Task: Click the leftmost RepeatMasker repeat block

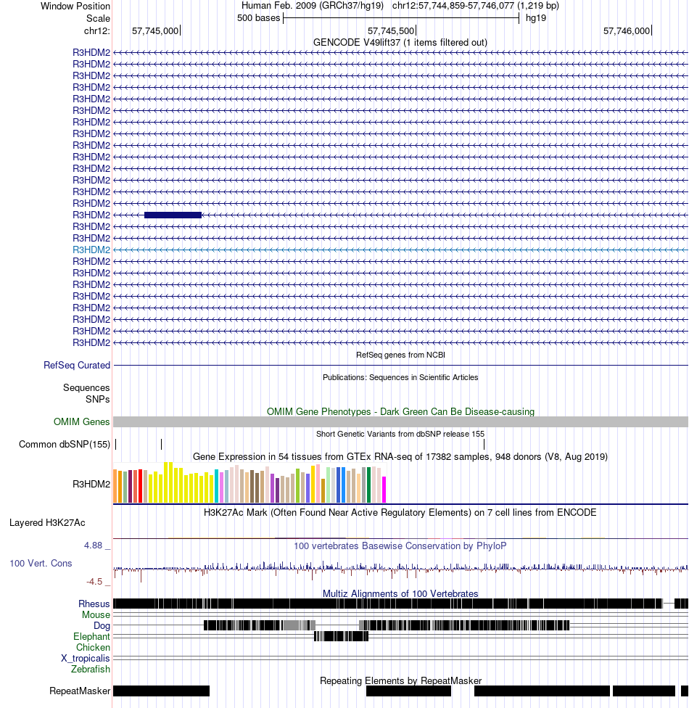Action: tap(161, 691)
